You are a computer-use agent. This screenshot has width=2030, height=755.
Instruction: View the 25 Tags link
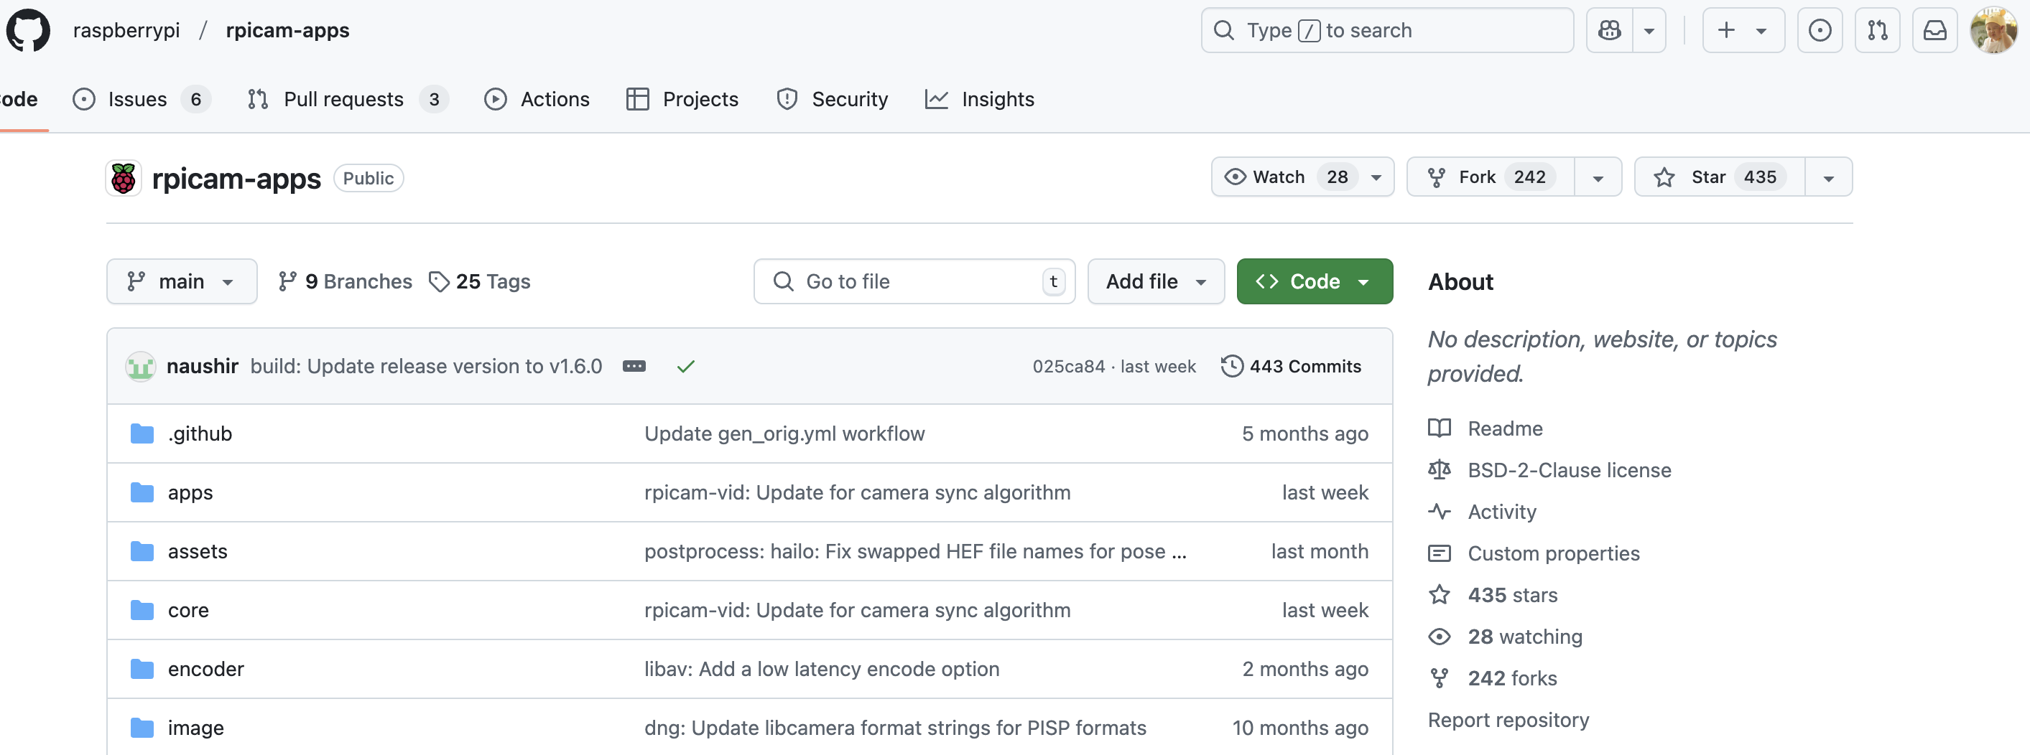click(x=480, y=281)
